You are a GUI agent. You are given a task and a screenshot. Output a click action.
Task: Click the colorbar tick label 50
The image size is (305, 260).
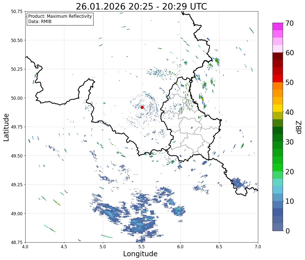click(x=289, y=82)
